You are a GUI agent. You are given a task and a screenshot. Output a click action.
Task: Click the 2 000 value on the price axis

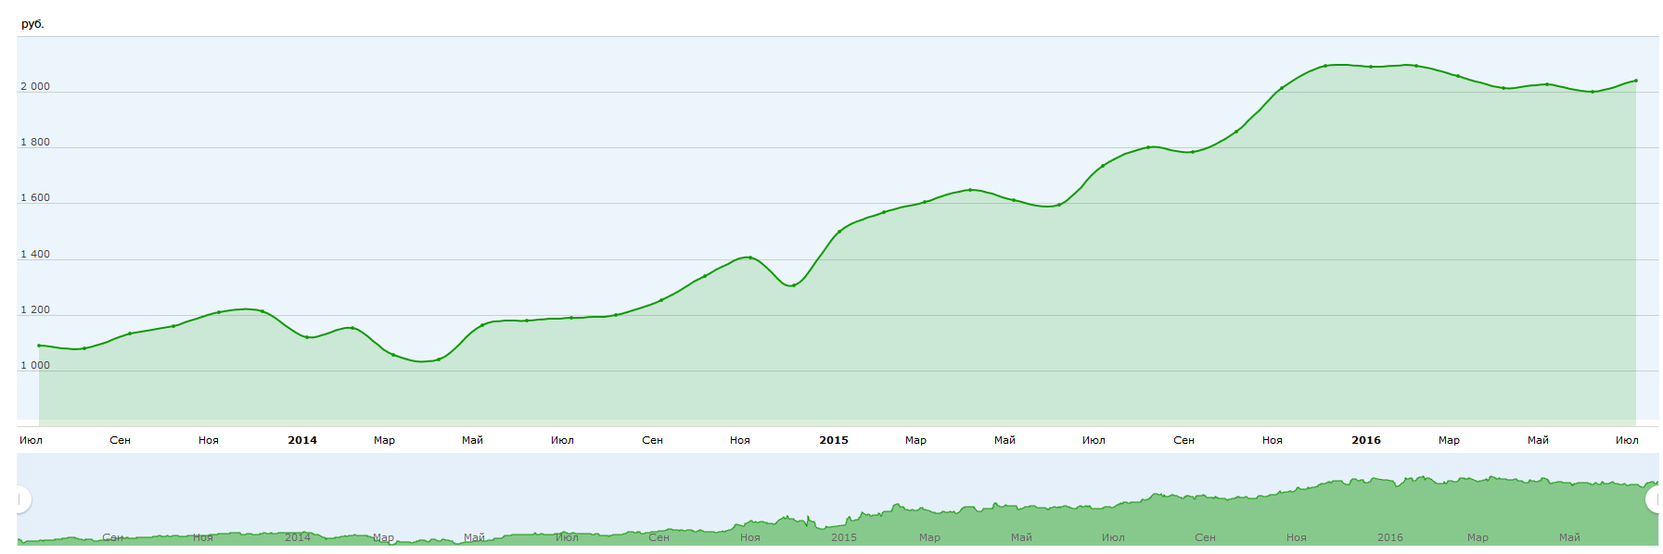click(x=35, y=86)
